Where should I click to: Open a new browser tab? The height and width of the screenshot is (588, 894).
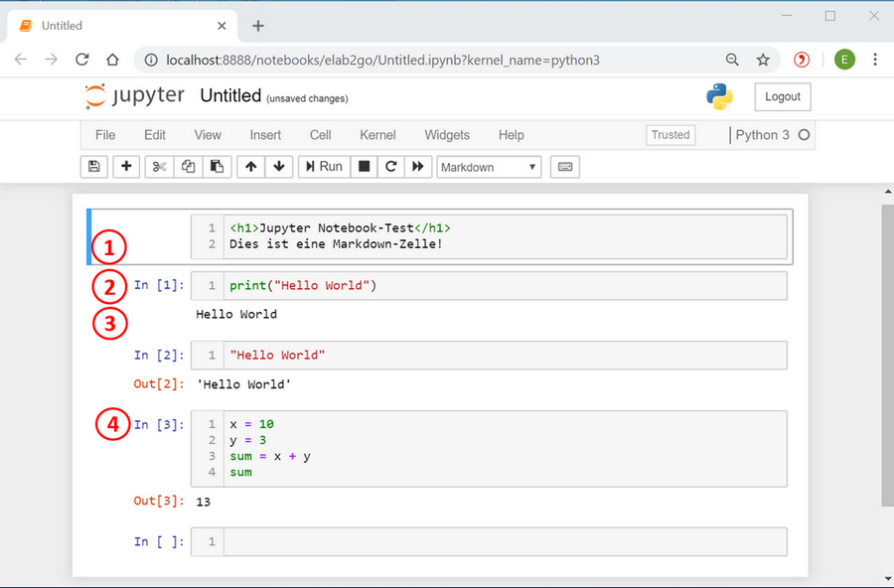click(258, 26)
